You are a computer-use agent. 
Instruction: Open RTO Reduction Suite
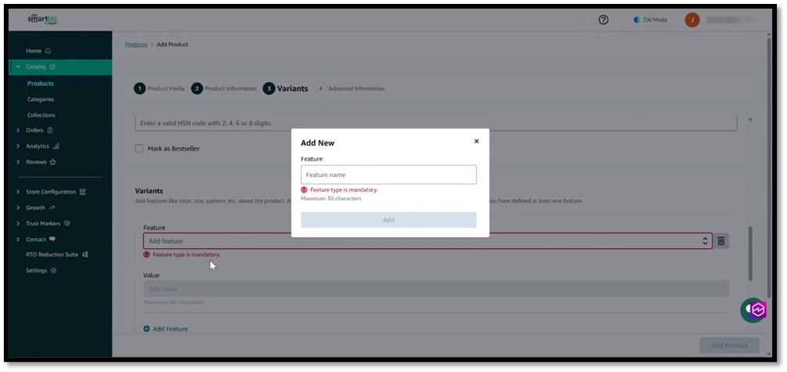57,255
